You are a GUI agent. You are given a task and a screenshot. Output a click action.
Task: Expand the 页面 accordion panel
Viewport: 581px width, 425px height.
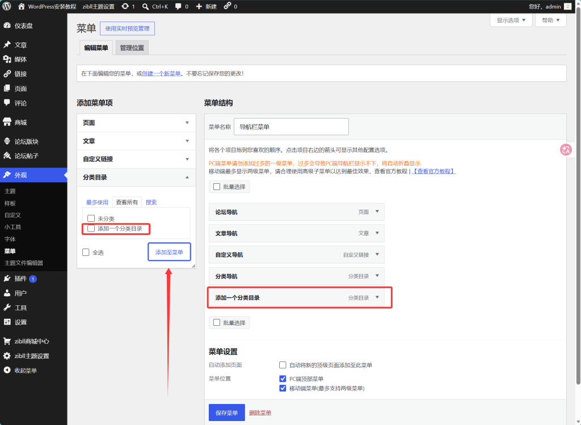(136, 123)
